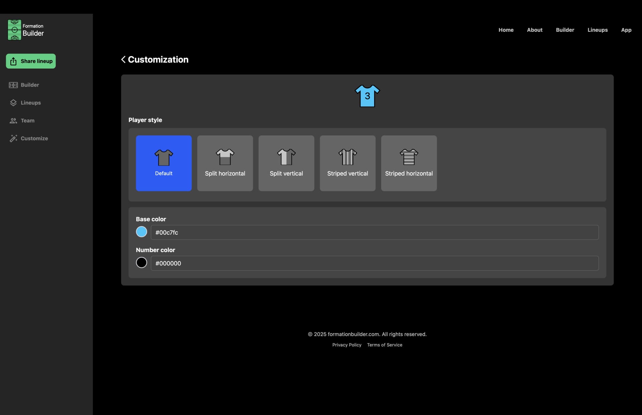
Task: Open Team in the sidebar
Action: pos(22,120)
